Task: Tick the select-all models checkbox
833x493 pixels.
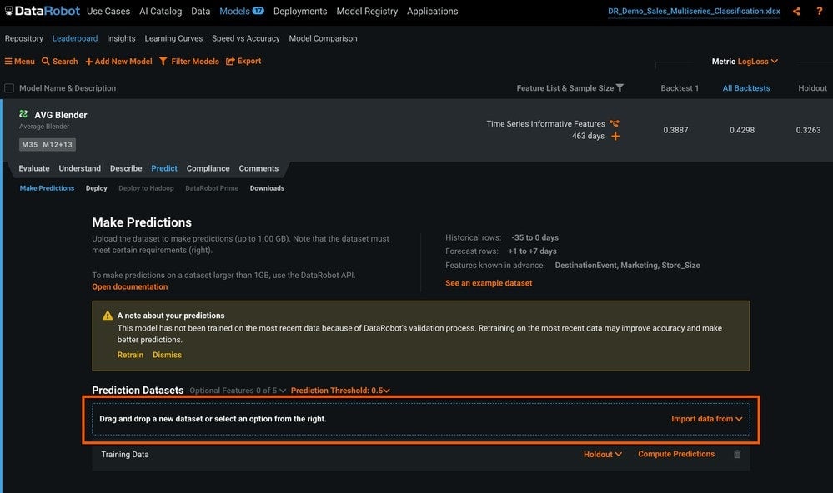Action: [9, 88]
